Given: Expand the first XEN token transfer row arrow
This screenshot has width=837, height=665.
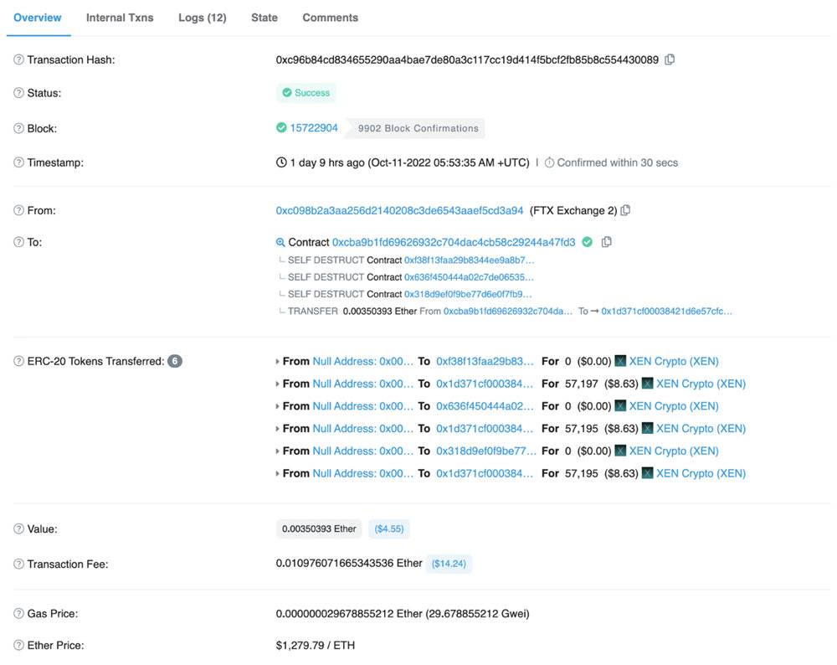Looking at the screenshot, I should [x=278, y=362].
